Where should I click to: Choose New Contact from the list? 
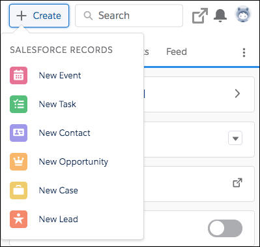(x=65, y=133)
